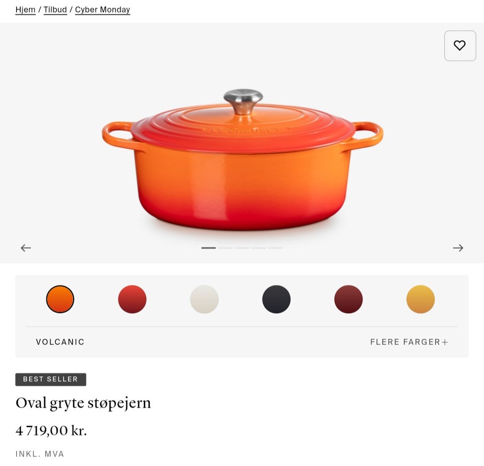Screen dimensions: 484x466
Task: Add product to wishlist with heart icon
Action: 460,46
